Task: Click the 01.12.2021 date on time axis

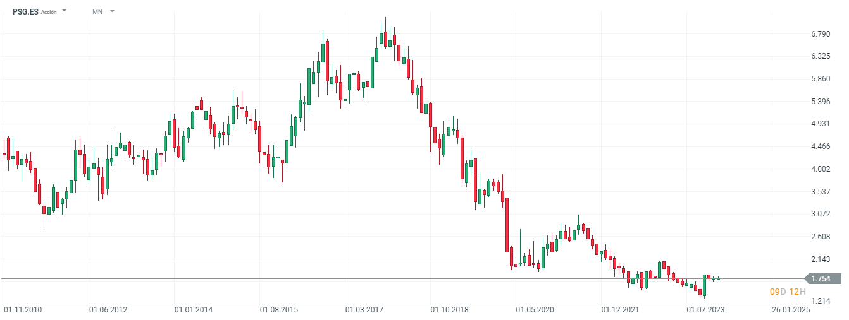Action: click(621, 311)
